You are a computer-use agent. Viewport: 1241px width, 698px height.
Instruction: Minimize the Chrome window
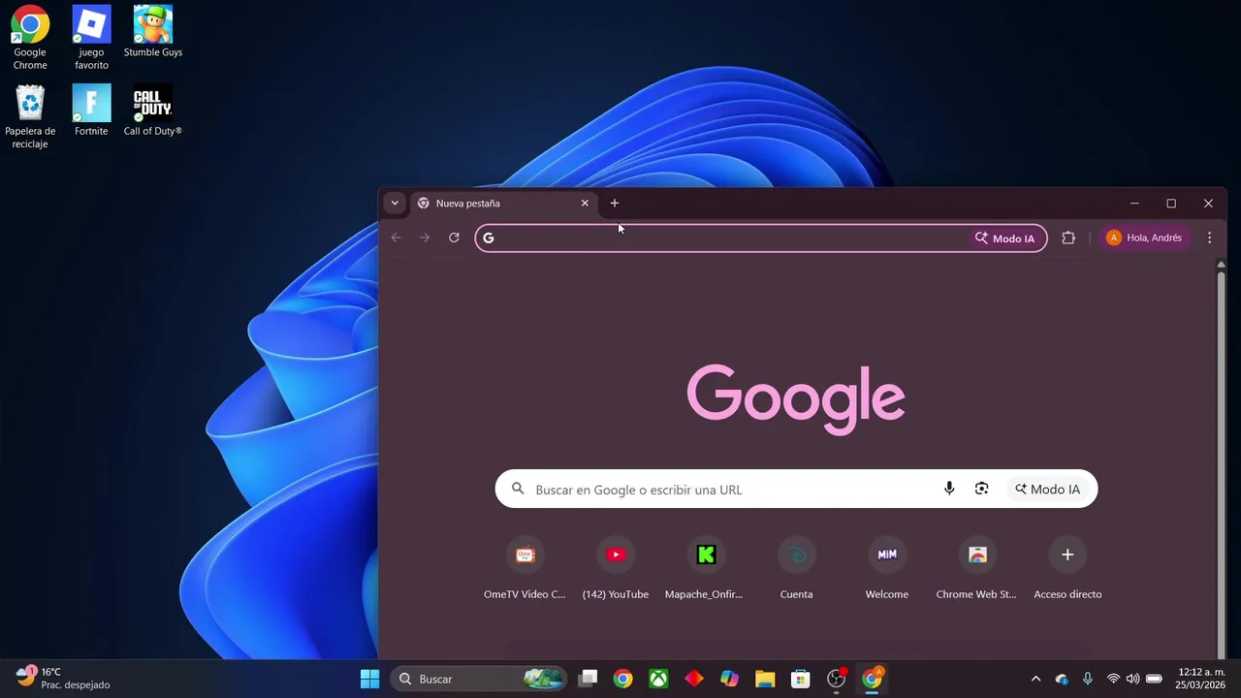point(1134,204)
